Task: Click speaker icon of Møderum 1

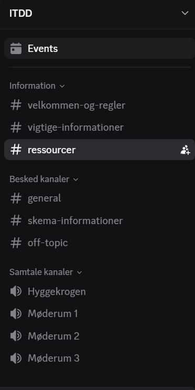Action: point(16,314)
